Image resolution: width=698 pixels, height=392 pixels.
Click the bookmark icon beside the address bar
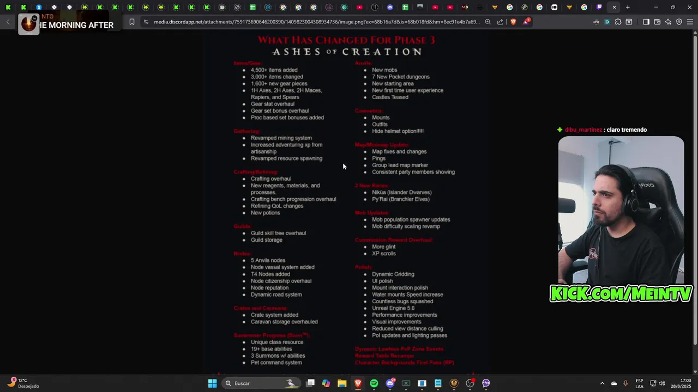[132, 22]
